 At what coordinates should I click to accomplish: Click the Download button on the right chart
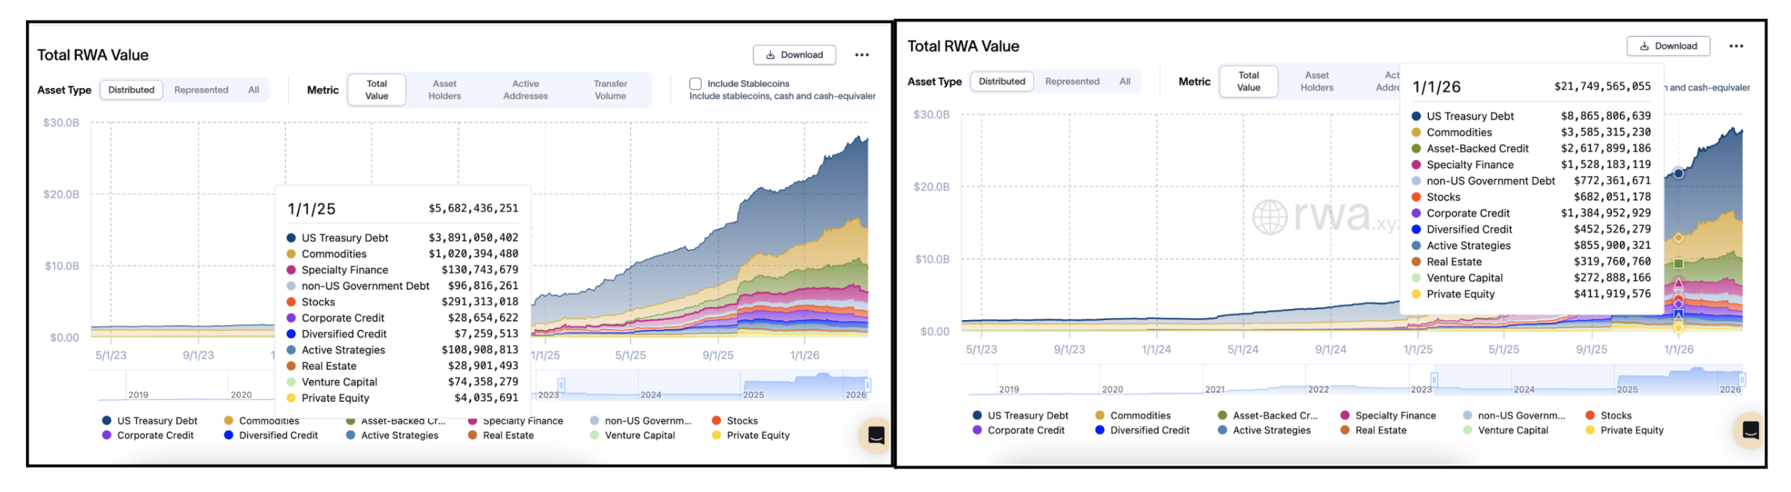(x=1670, y=45)
